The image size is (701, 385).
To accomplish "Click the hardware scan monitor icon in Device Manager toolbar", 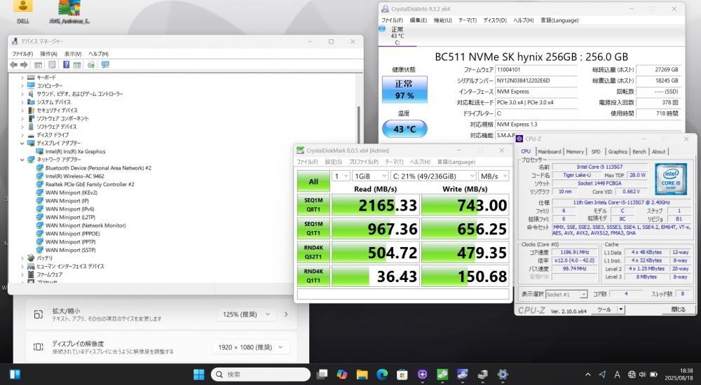I will pos(106,65).
